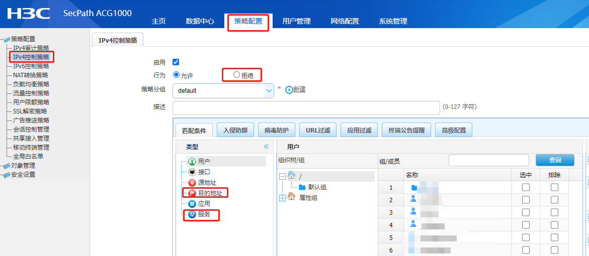Click the 组/成员 search field
Viewport: 589px width, 256px height.
click(489, 160)
